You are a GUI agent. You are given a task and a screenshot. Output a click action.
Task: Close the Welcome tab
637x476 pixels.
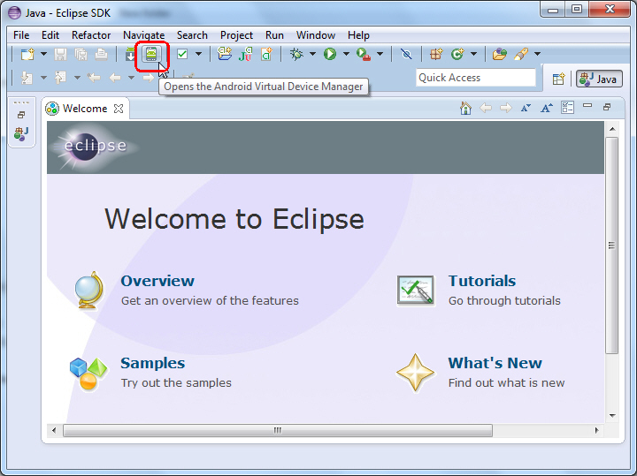(119, 109)
